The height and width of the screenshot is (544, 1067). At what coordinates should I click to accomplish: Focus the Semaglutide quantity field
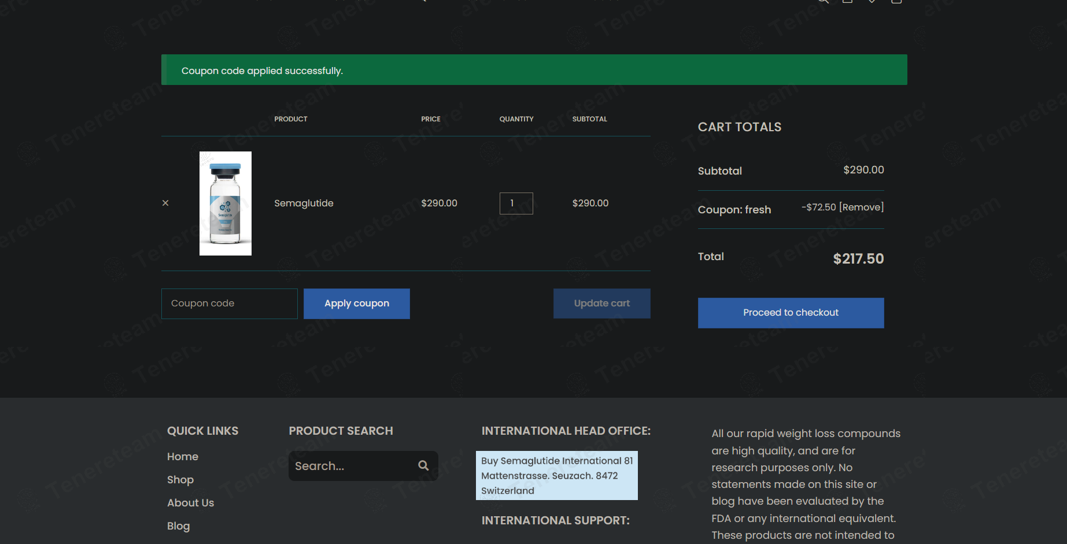(x=516, y=203)
